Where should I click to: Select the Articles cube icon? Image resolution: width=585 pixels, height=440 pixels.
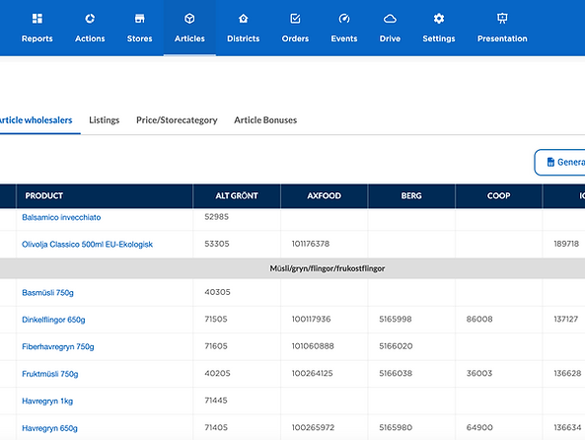pos(189,19)
